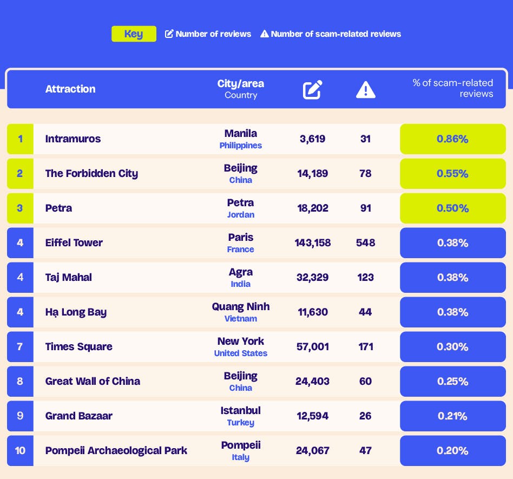The image size is (513, 479).
Task: Click the % of scam-related reviews header
Action: 453,88
